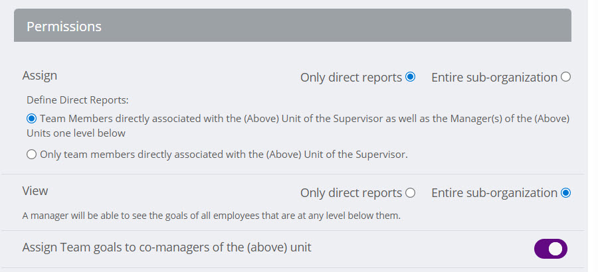This screenshot has height=272, width=598.
Task: Select Only direct reports radio for View
Action: [x=410, y=193]
